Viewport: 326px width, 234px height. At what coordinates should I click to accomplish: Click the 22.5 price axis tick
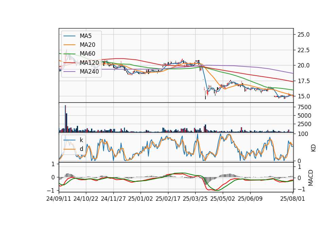pyautogui.click(x=304, y=50)
